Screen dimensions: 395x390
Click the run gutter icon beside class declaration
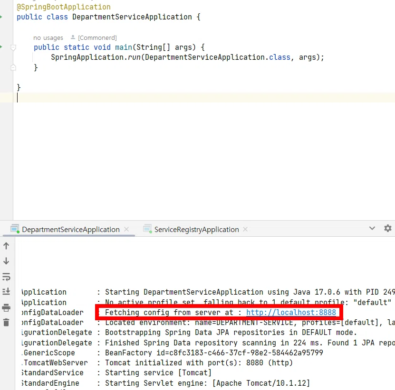(1, 17)
